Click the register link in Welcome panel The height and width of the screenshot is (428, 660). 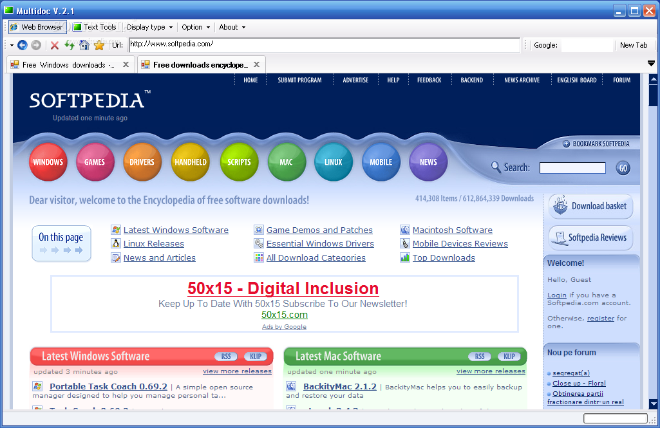tap(601, 319)
